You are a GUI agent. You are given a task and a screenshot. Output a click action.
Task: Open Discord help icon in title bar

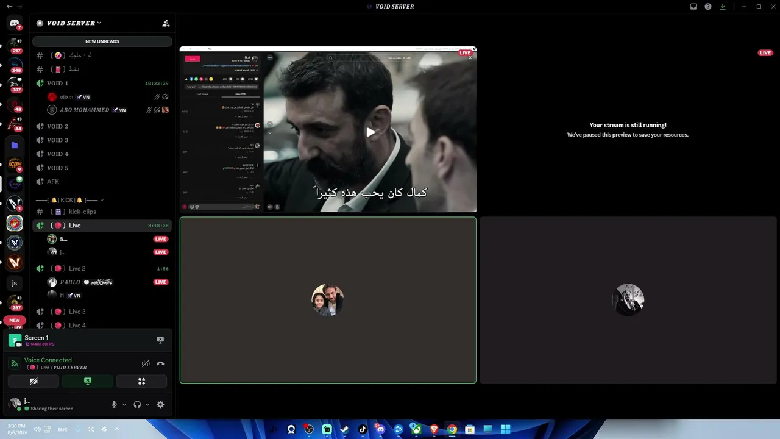[708, 7]
